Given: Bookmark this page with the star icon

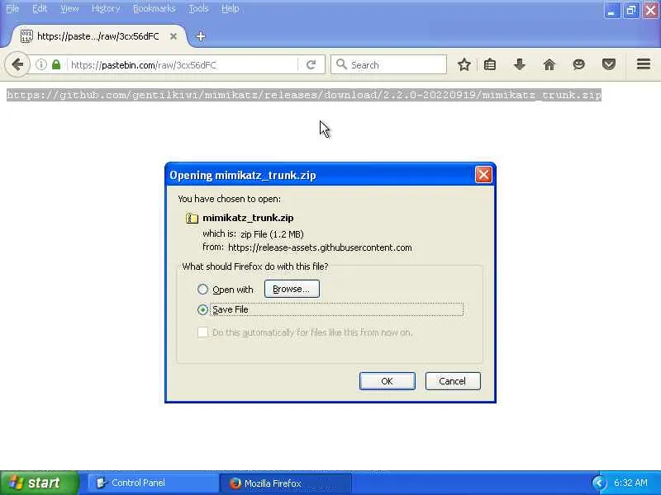Looking at the screenshot, I should (x=464, y=65).
